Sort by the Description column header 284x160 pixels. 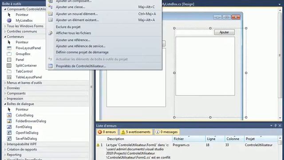(x=138, y=139)
